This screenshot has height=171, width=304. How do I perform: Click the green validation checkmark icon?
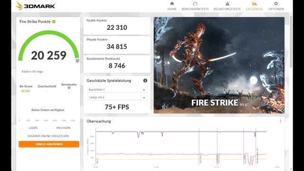[x=54, y=21]
